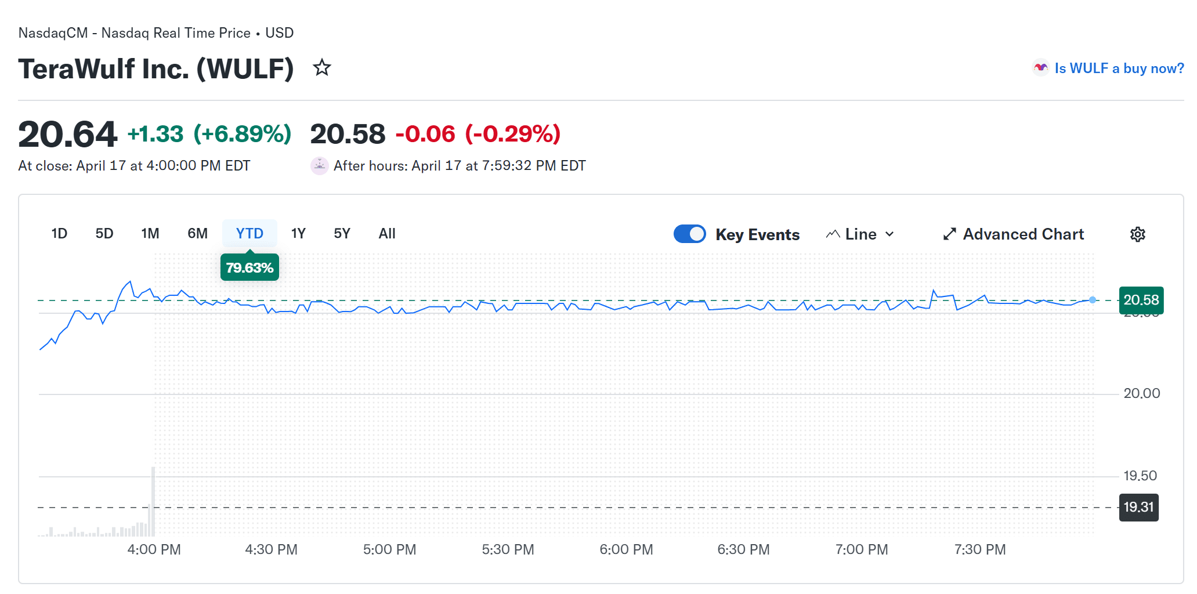The width and height of the screenshot is (1197, 594).
Task: Click the 20.58 current price marker label
Action: coord(1141,300)
